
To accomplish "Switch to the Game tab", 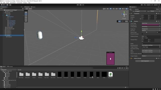I will pos(33,7).
